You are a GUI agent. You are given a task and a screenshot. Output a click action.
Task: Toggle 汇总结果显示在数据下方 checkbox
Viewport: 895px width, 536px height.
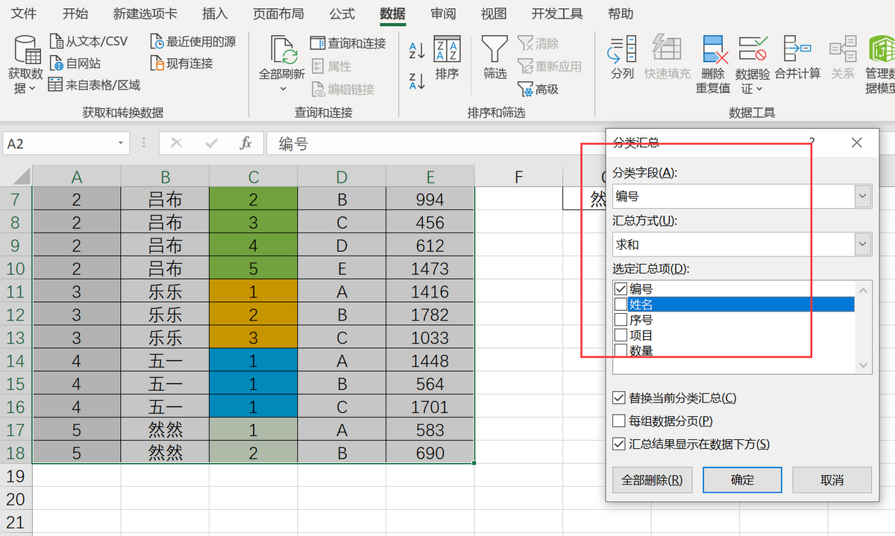(x=618, y=444)
